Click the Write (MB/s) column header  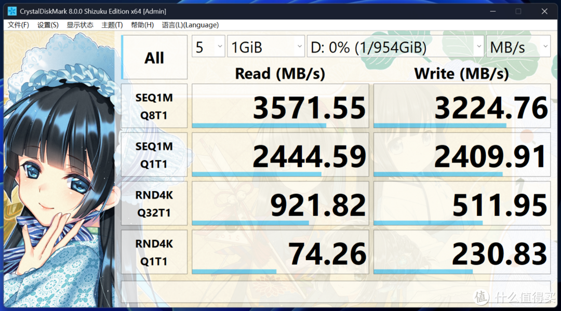coord(462,74)
